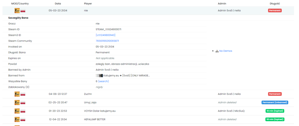Screen dimensions: 299x126
Task: Click the Expires on label
Action: coord(14,58)
